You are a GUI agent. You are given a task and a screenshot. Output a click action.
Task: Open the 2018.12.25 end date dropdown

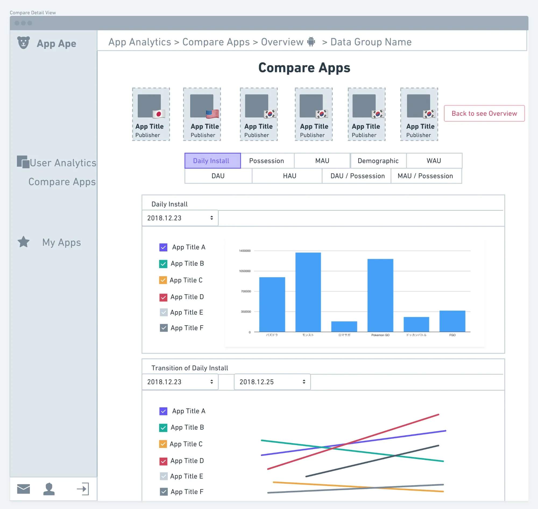(272, 382)
